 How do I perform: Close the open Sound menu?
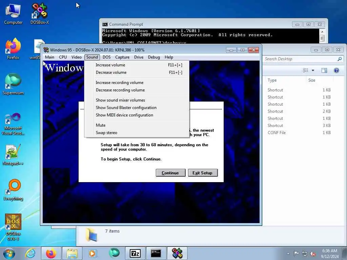point(92,57)
